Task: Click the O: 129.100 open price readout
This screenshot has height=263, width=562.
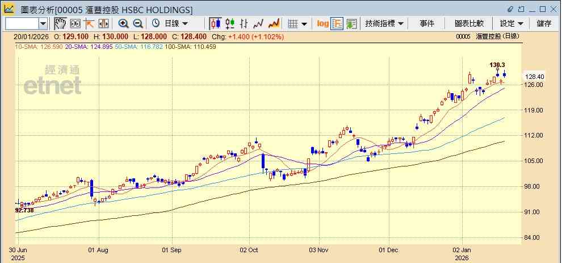Action: click(x=70, y=36)
